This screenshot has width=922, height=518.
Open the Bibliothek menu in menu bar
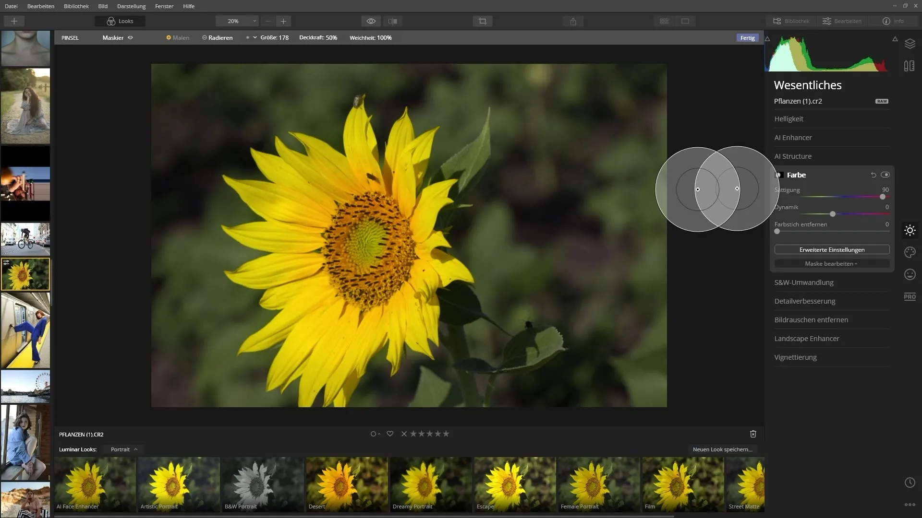click(x=76, y=6)
